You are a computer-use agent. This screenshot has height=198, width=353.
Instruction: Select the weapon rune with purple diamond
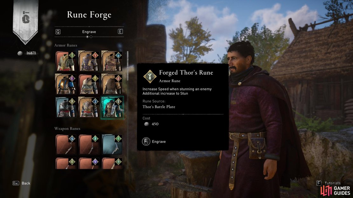click(x=89, y=163)
